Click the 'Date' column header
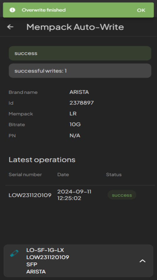 [x=63, y=174]
